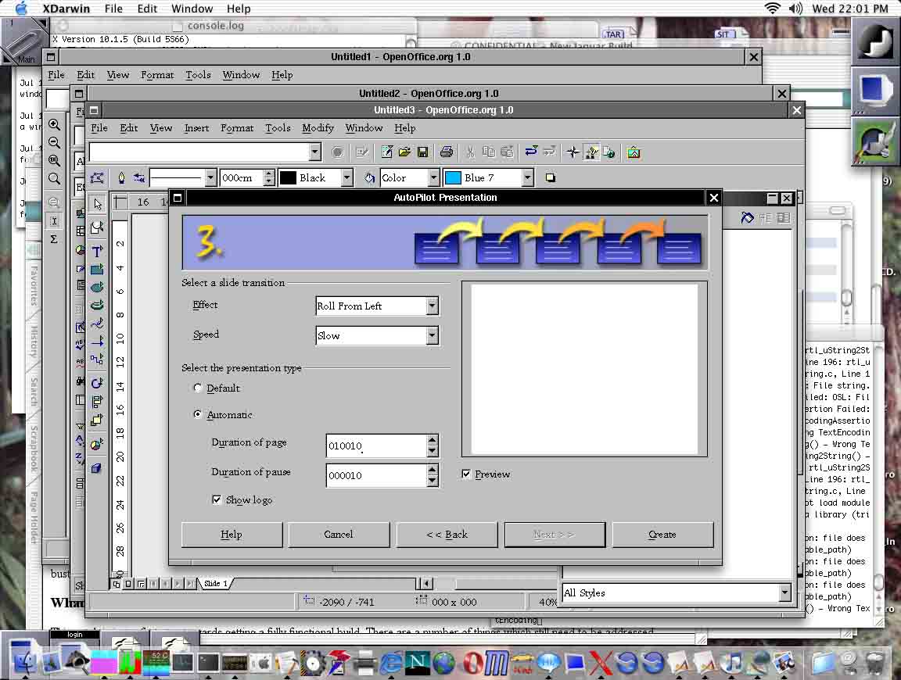Select the Slide 1 tab
Image resolution: width=901 pixels, height=680 pixels.
[216, 584]
